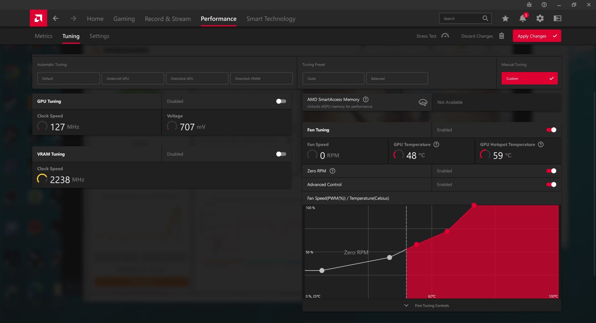This screenshot has width=596, height=323.
Task: Go forward with the right arrow
Action: click(73, 18)
